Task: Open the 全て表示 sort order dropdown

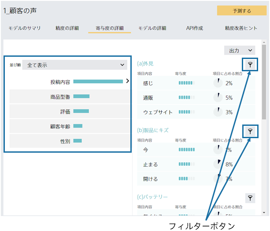Action: click(74, 65)
